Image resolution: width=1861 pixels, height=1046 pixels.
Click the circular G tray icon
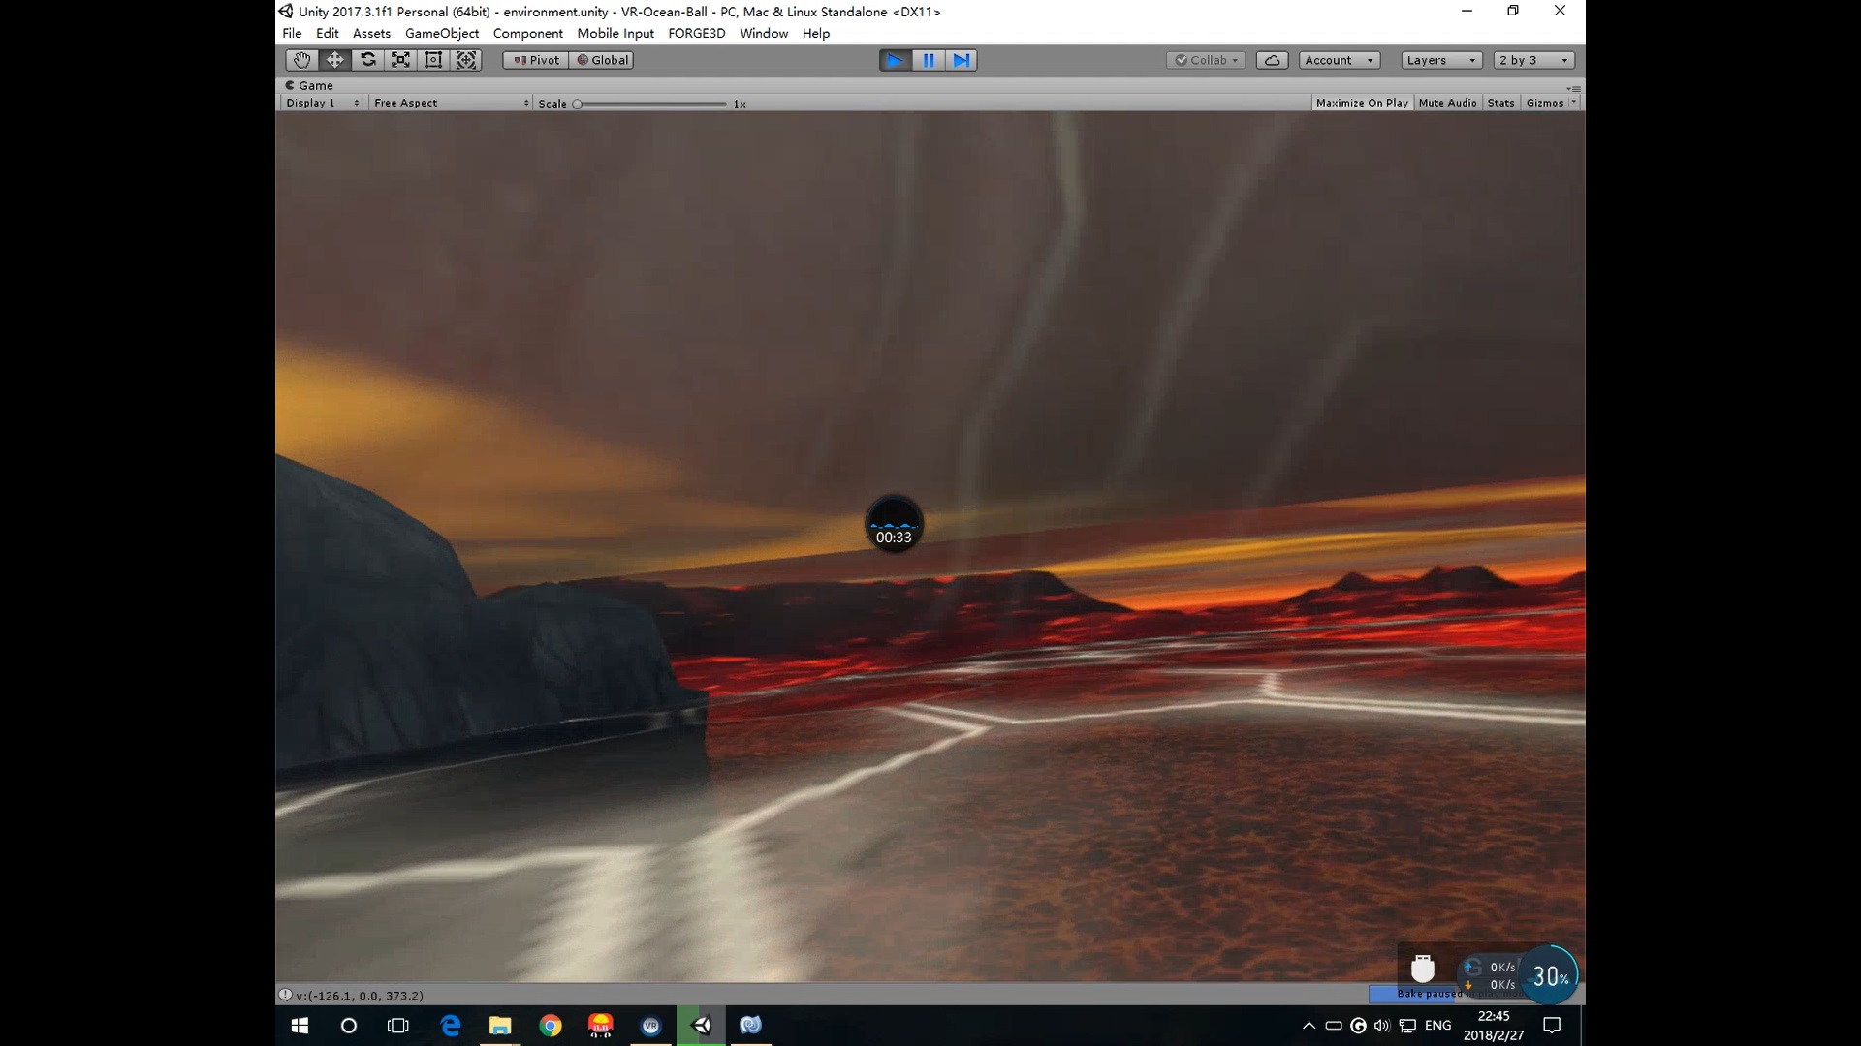pos(1358,1025)
